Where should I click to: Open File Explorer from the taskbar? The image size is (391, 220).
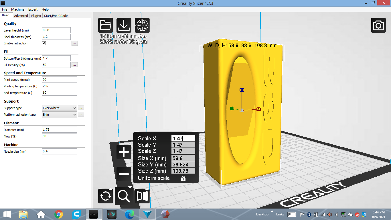(23, 214)
